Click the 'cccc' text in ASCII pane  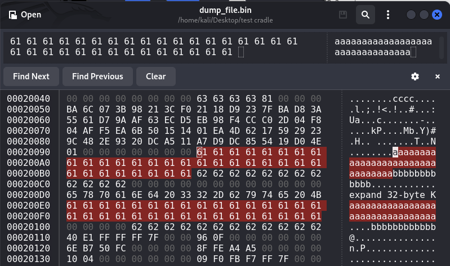(403, 99)
